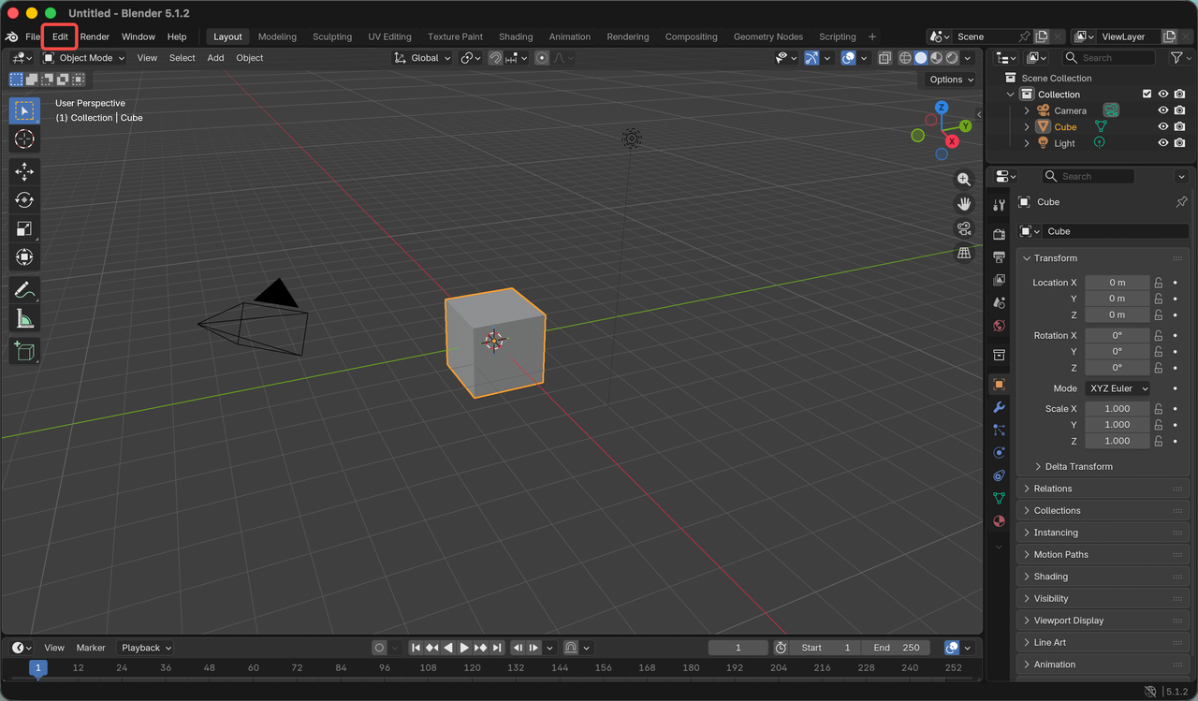1198x701 pixels.
Task: Open the Output properties tab
Action: pyautogui.click(x=999, y=256)
